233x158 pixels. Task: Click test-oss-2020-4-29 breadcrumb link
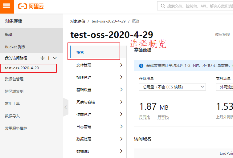[108, 21]
